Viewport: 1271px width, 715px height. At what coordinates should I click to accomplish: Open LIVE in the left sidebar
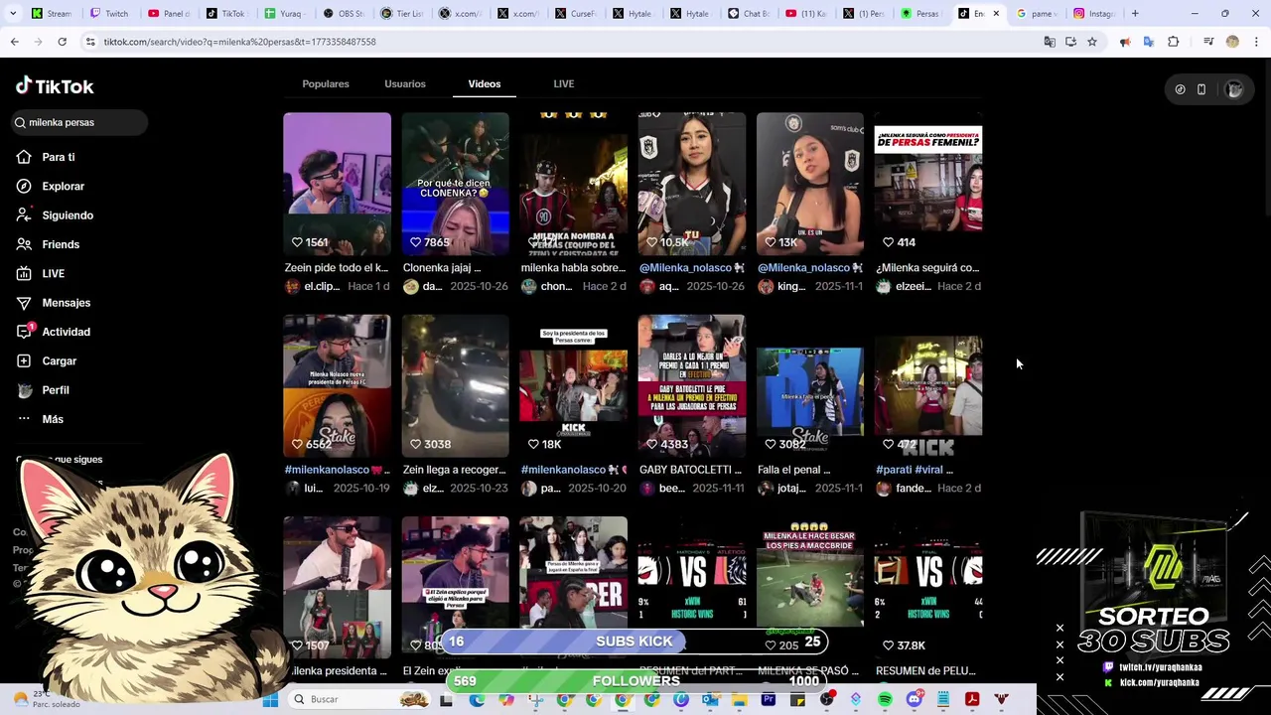pyautogui.click(x=41, y=273)
